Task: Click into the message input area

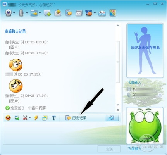Action: [x=62, y=133]
